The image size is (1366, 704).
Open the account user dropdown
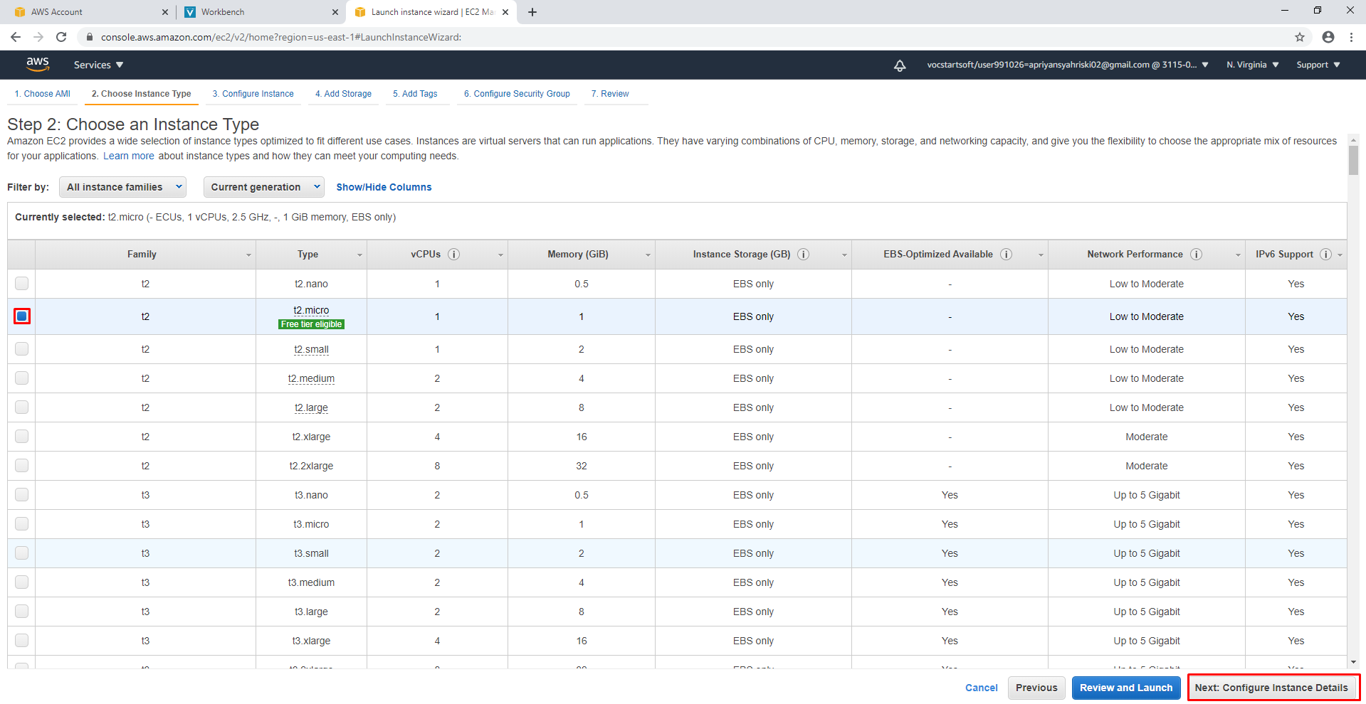pyautogui.click(x=1067, y=65)
